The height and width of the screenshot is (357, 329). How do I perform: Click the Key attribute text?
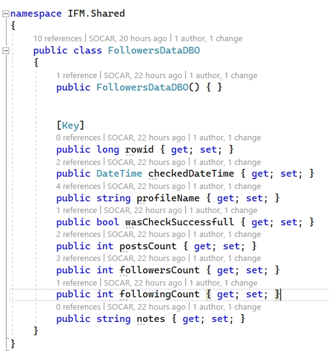coord(70,125)
